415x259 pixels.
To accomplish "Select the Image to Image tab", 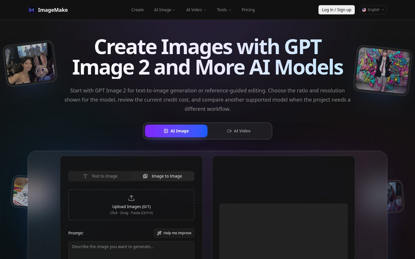I will [x=163, y=176].
